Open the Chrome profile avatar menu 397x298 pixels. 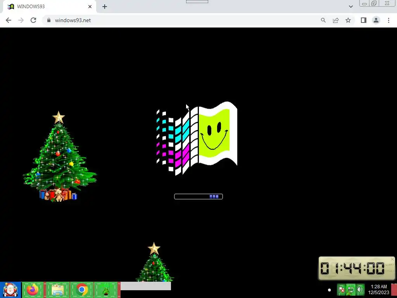pyautogui.click(x=376, y=20)
